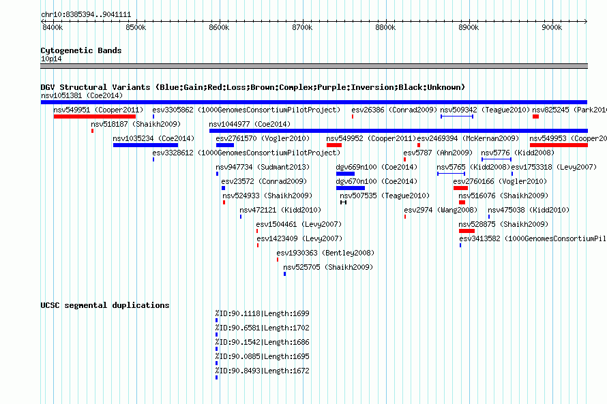Open nsv472121 (Kidd2010) label
Screen dimensions: 607x404
(x=280, y=210)
